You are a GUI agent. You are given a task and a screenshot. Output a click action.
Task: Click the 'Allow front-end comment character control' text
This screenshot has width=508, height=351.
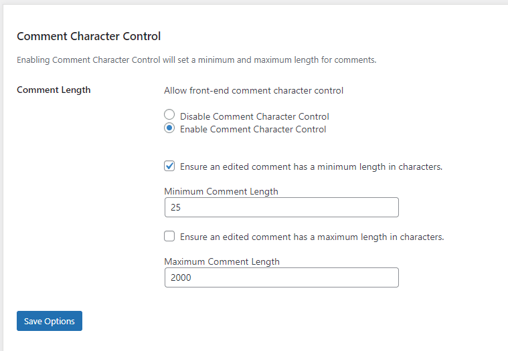(x=254, y=90)
